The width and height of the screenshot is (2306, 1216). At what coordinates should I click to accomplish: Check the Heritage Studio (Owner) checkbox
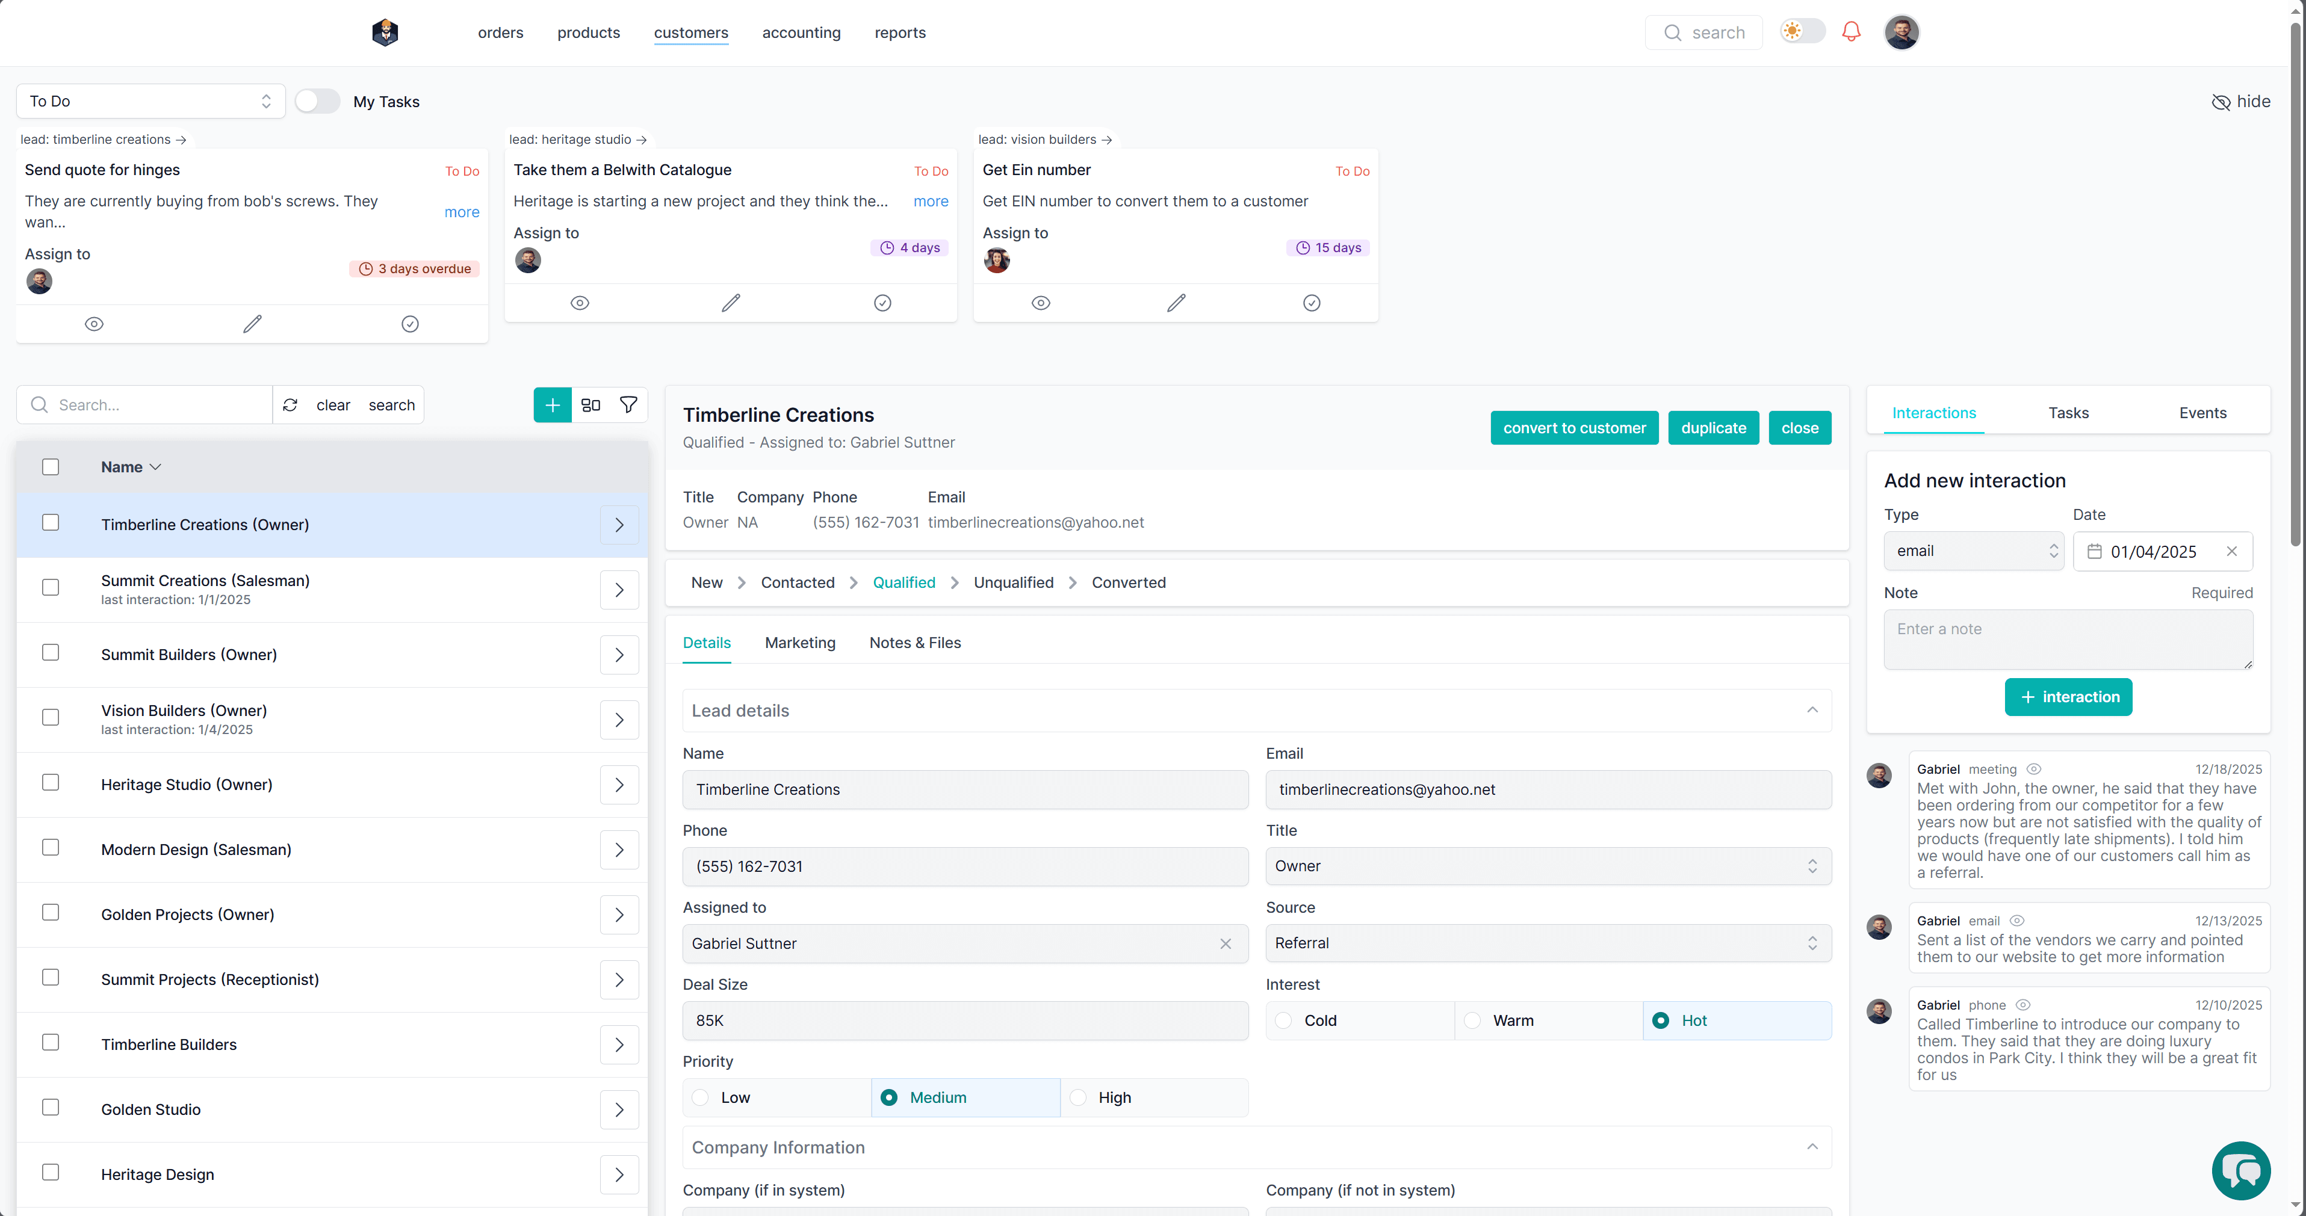coord(51,783)
